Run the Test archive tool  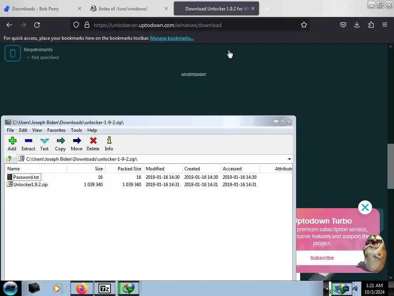[x=44, y=144]
